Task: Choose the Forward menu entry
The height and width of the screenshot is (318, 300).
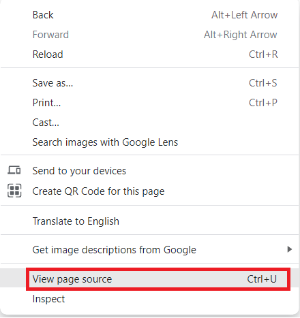Action: pyautogui.click(x=149, y=35)
